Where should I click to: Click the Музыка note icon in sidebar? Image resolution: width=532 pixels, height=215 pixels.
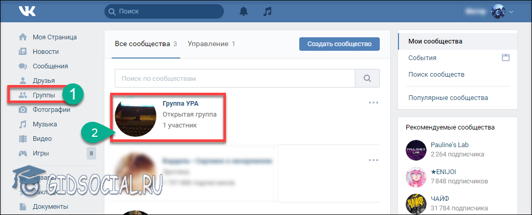coord(23,124)
